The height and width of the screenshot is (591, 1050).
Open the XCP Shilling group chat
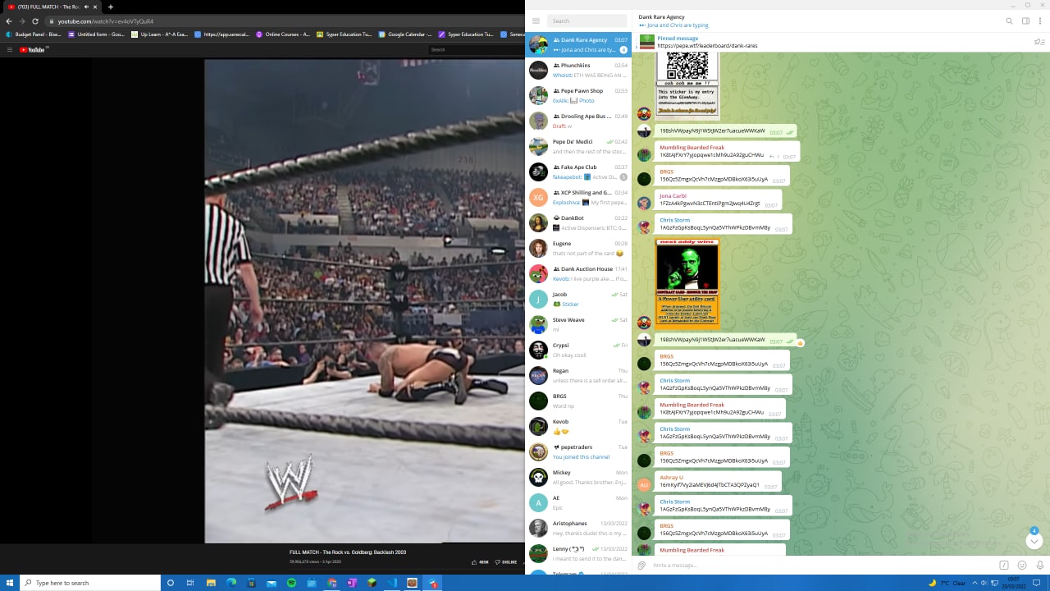pos(578,198)
